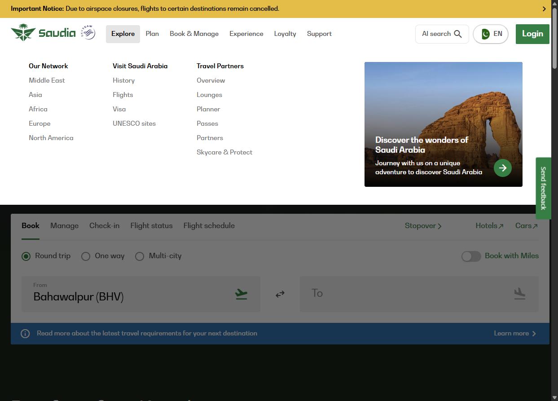Select One way radio button

(86, 256)
